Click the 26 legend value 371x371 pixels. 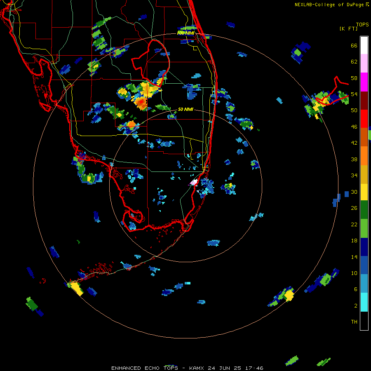[x=354, y=208]
